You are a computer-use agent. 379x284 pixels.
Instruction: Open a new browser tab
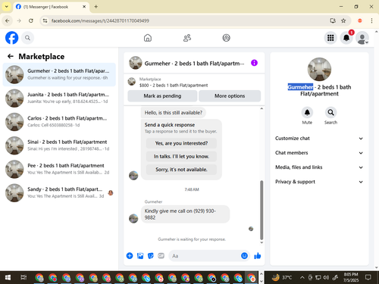(x=96, y=7)
